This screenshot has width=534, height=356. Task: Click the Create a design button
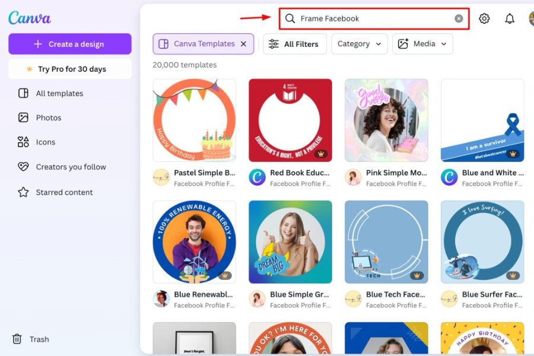[x=70, y=44]
